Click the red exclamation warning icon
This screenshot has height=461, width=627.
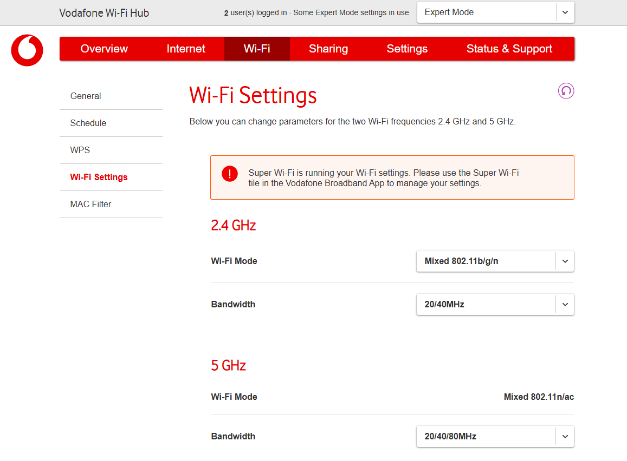pos(230,174)
